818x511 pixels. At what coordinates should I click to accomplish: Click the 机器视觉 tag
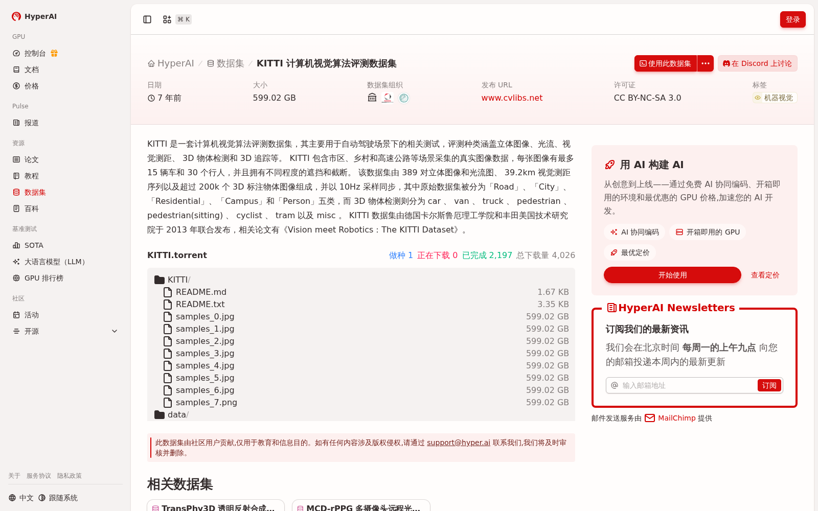(775, 98)
